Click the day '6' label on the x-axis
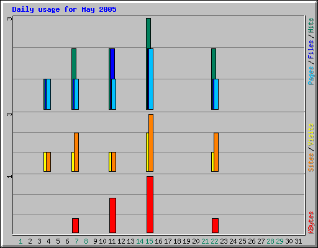This screenshot has width=318, height=248. (x=67, y=241)
